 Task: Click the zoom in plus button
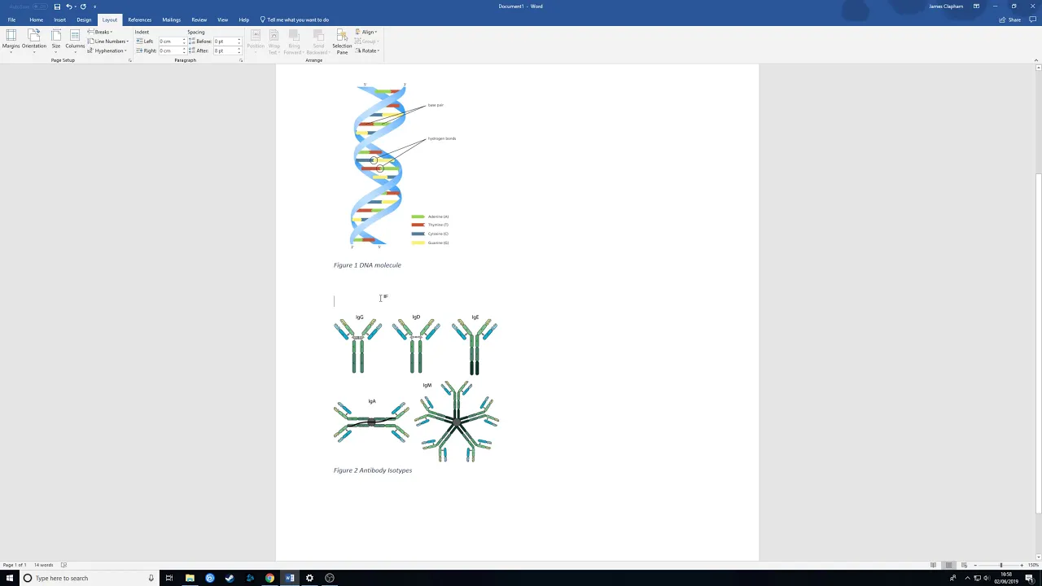1022,565
